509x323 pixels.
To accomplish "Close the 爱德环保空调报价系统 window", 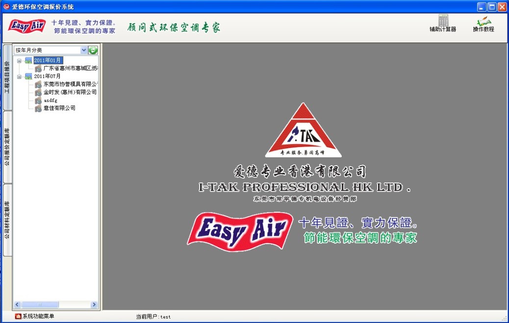I will coord(502,6).
